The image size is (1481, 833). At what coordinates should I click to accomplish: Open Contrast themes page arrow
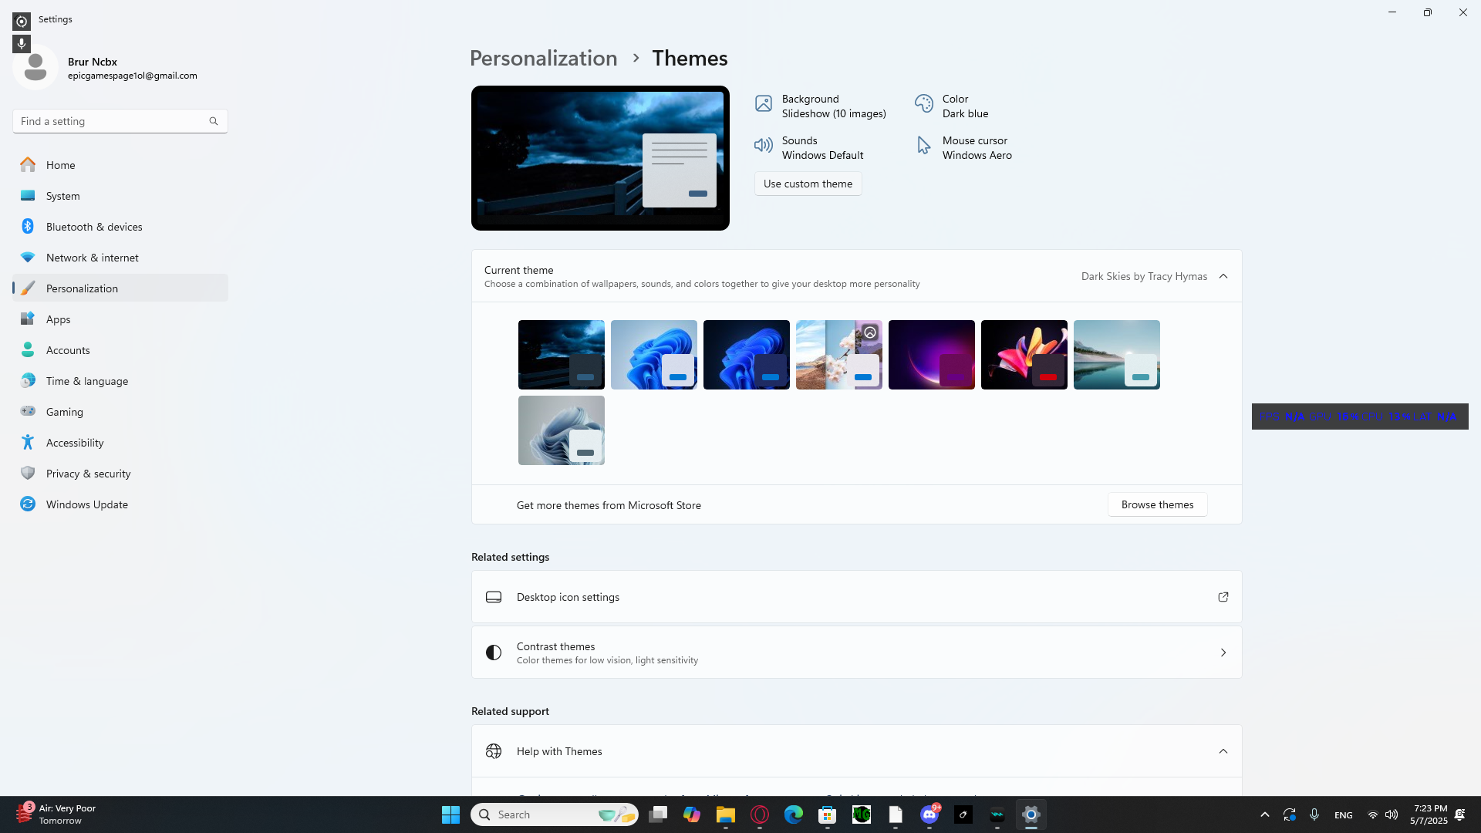(1223, 653)
